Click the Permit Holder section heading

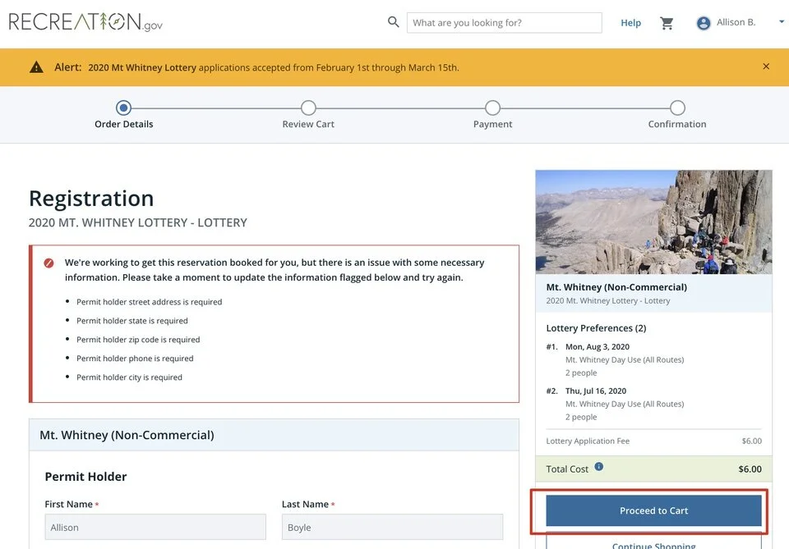85,477
